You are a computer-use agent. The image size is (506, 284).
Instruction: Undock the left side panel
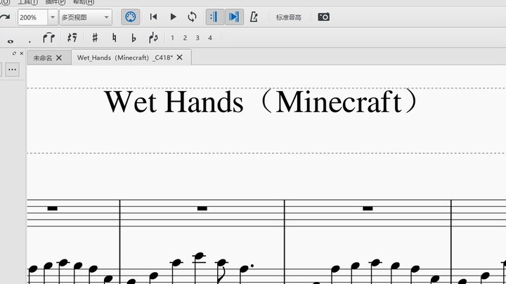pyautogui.click(x=14, y=53)
